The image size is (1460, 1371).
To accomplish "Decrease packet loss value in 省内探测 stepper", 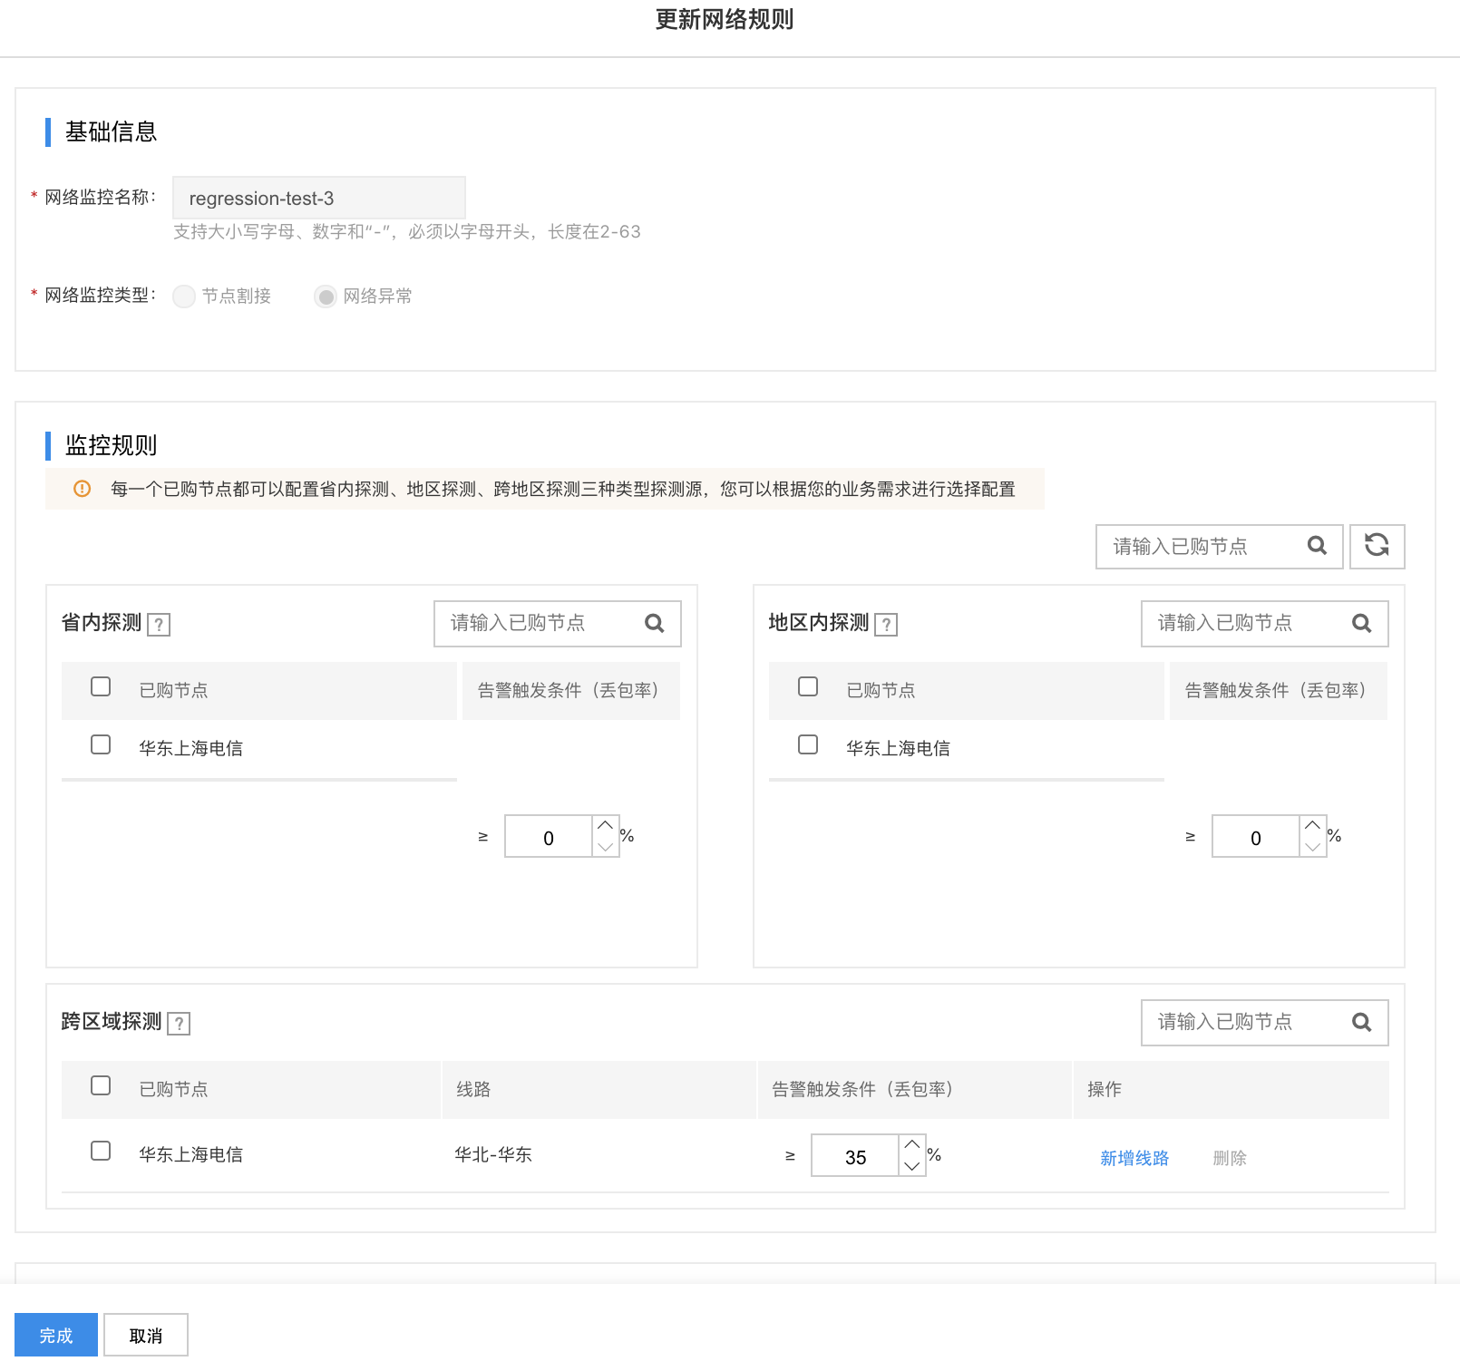I will (605, 847).
